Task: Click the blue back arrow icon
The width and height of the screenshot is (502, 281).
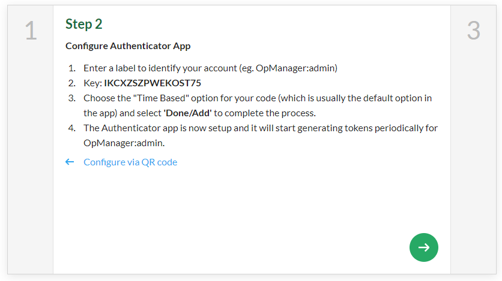Action: 70,162
